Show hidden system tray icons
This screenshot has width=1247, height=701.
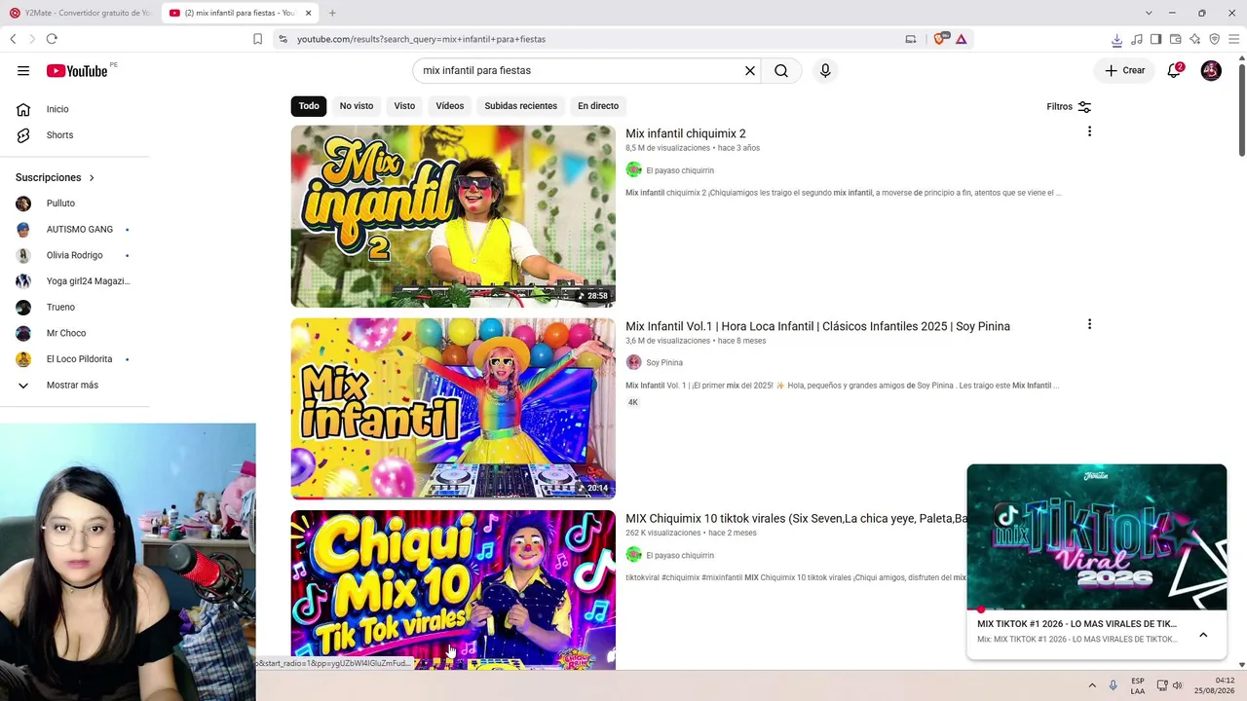tap(1092, 685)
